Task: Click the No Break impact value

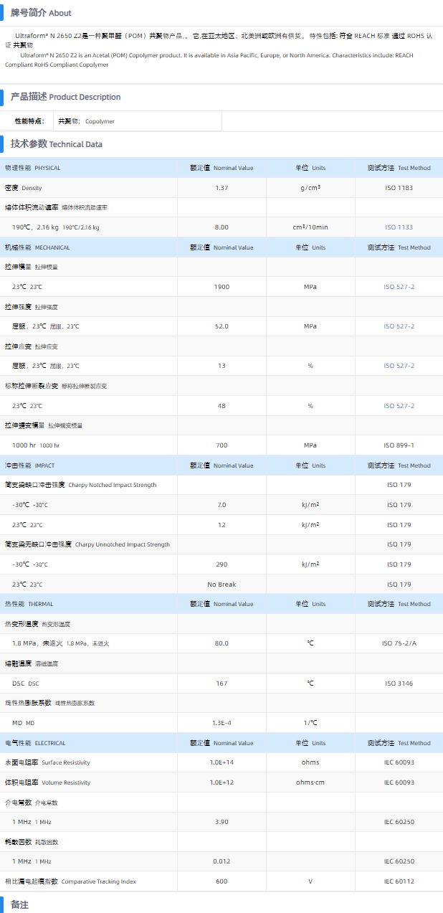Action: click(221, 585)
